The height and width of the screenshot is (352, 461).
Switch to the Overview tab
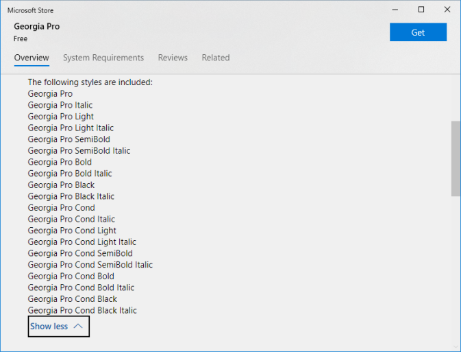click(32, 58)
